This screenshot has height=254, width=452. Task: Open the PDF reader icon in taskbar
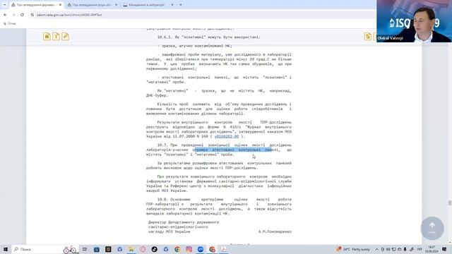pos(223,249)
